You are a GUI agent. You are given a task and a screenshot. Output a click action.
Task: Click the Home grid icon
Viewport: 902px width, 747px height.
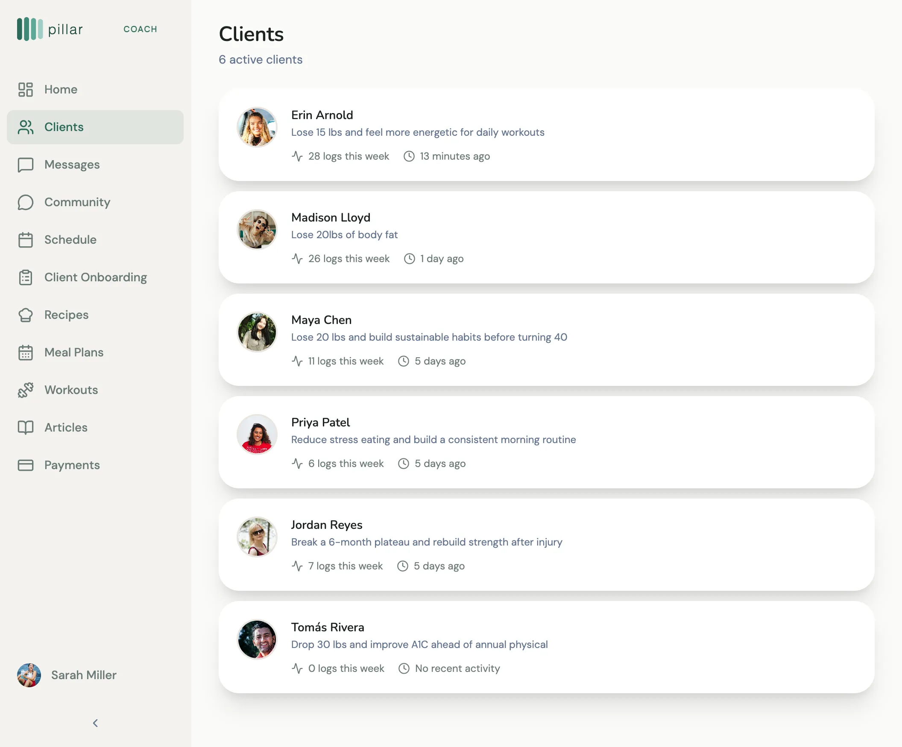point(25,89)
